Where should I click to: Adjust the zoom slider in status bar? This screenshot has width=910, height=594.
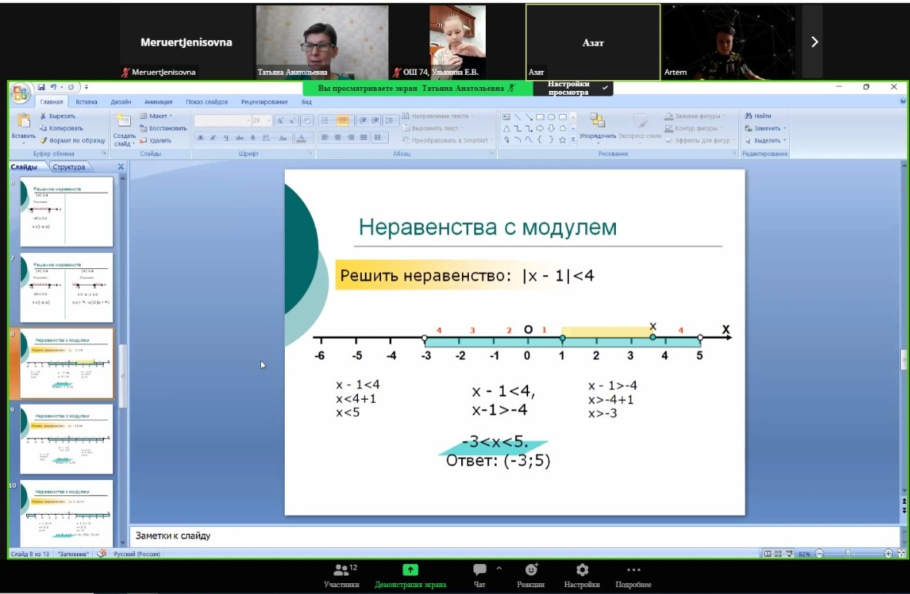(x=849, y=553)
